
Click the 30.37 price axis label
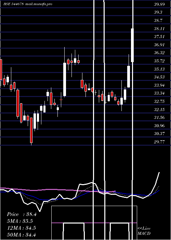click(159, 134)
